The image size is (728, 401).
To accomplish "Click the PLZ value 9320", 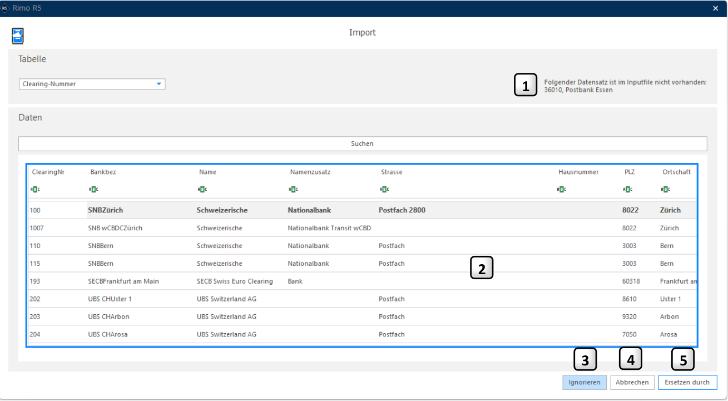I will tap(630, 317).
